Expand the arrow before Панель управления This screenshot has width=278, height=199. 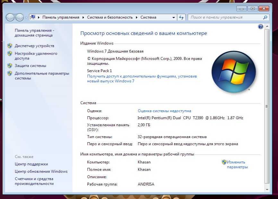tap(39, 17)
